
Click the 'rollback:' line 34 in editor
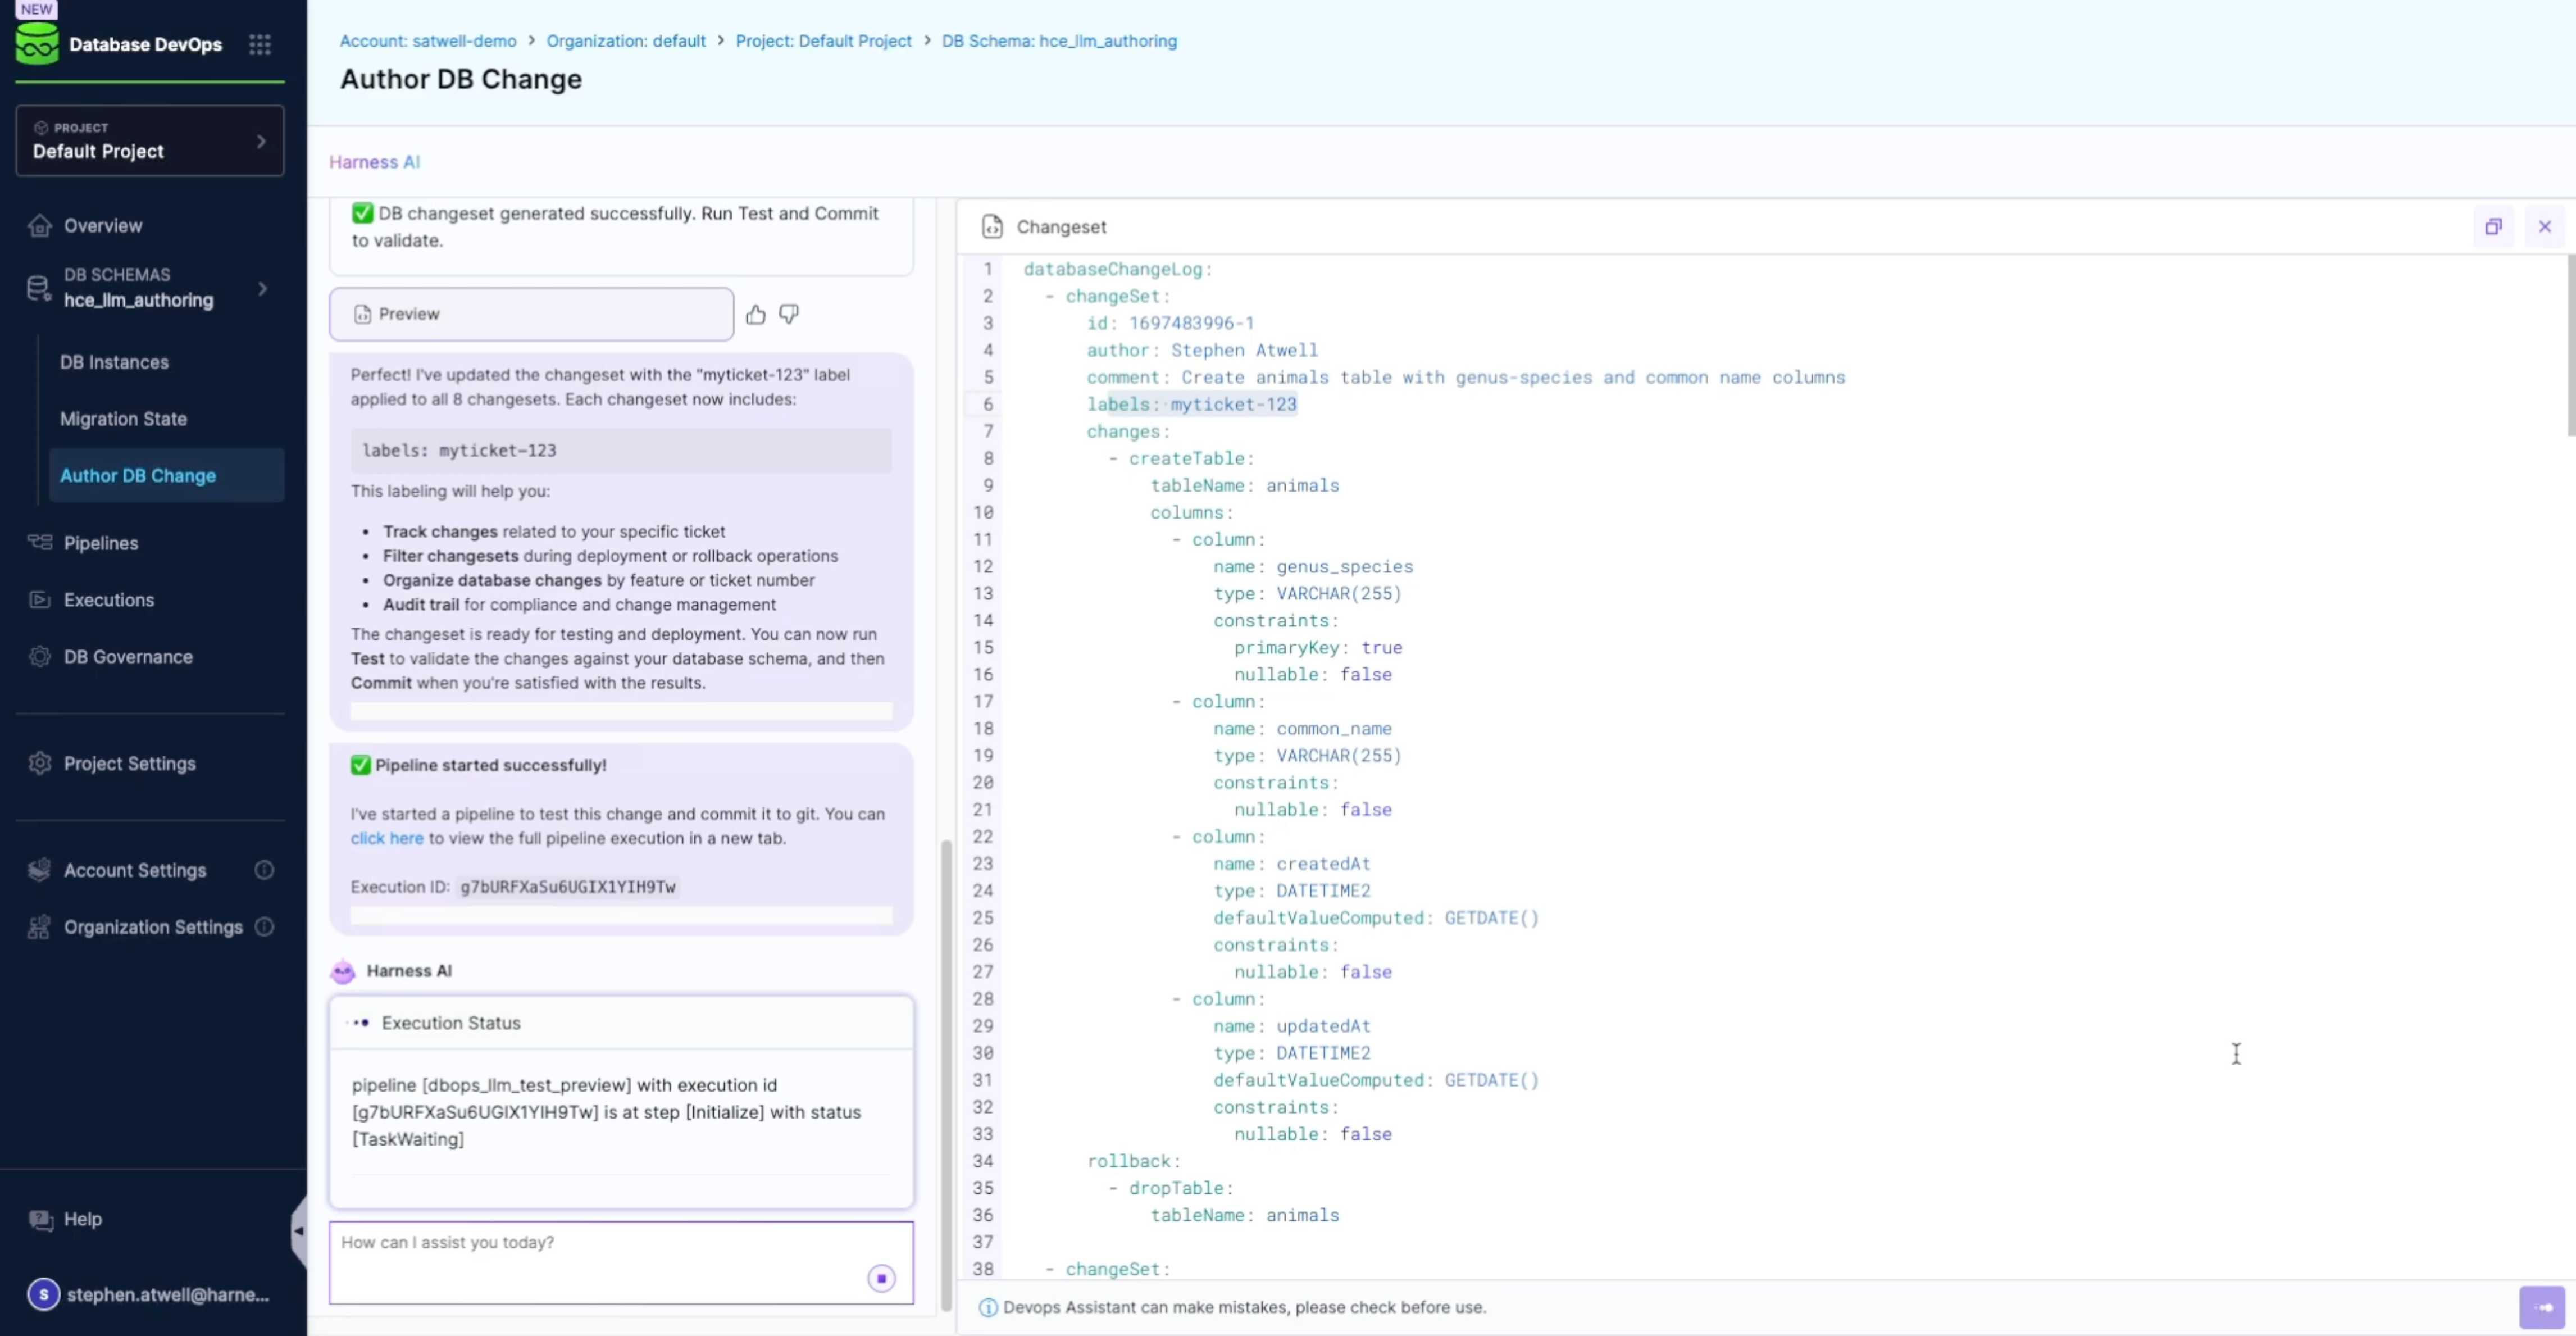click(x=1134, y=1162)
